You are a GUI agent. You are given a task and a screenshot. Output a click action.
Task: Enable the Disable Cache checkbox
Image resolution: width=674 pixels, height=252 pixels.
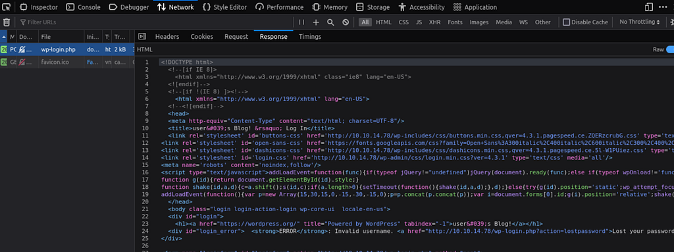point(566,22)
